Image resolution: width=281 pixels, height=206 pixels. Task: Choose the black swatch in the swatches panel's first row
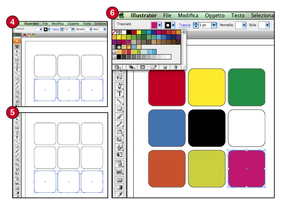tap(128, 32)
